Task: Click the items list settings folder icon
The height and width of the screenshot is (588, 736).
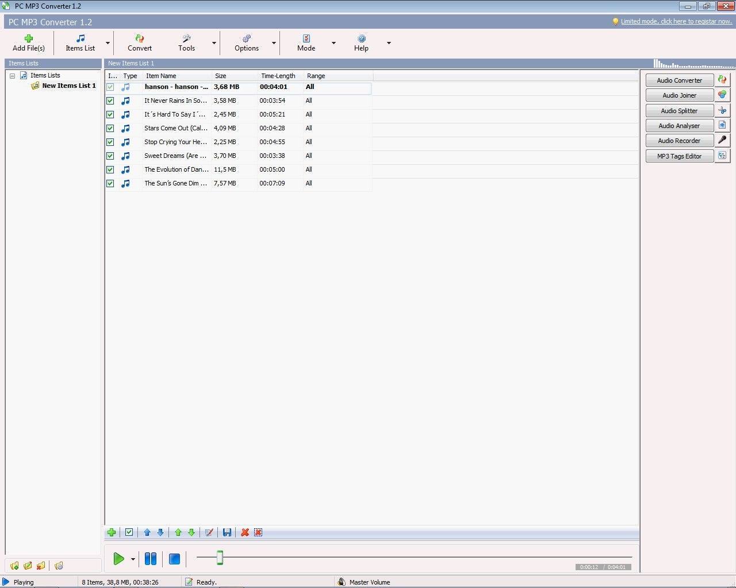Action: (59, 566)
